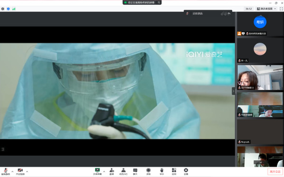Start recording with the record icon
The width and height of the screenshot is (284, 177).
148,172
